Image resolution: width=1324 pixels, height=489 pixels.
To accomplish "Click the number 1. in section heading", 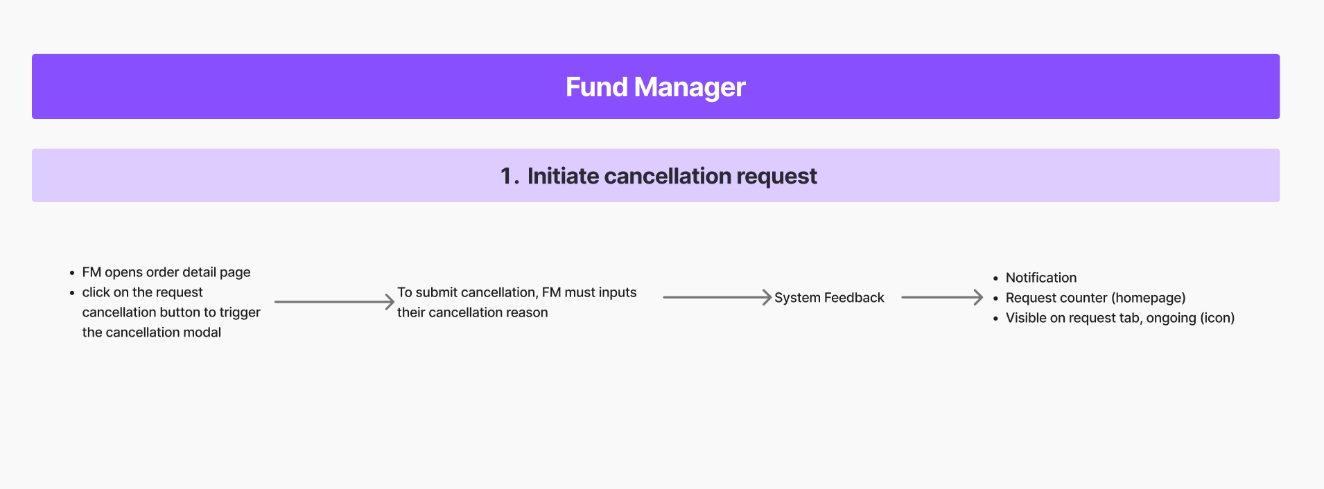I will (509, 176).
